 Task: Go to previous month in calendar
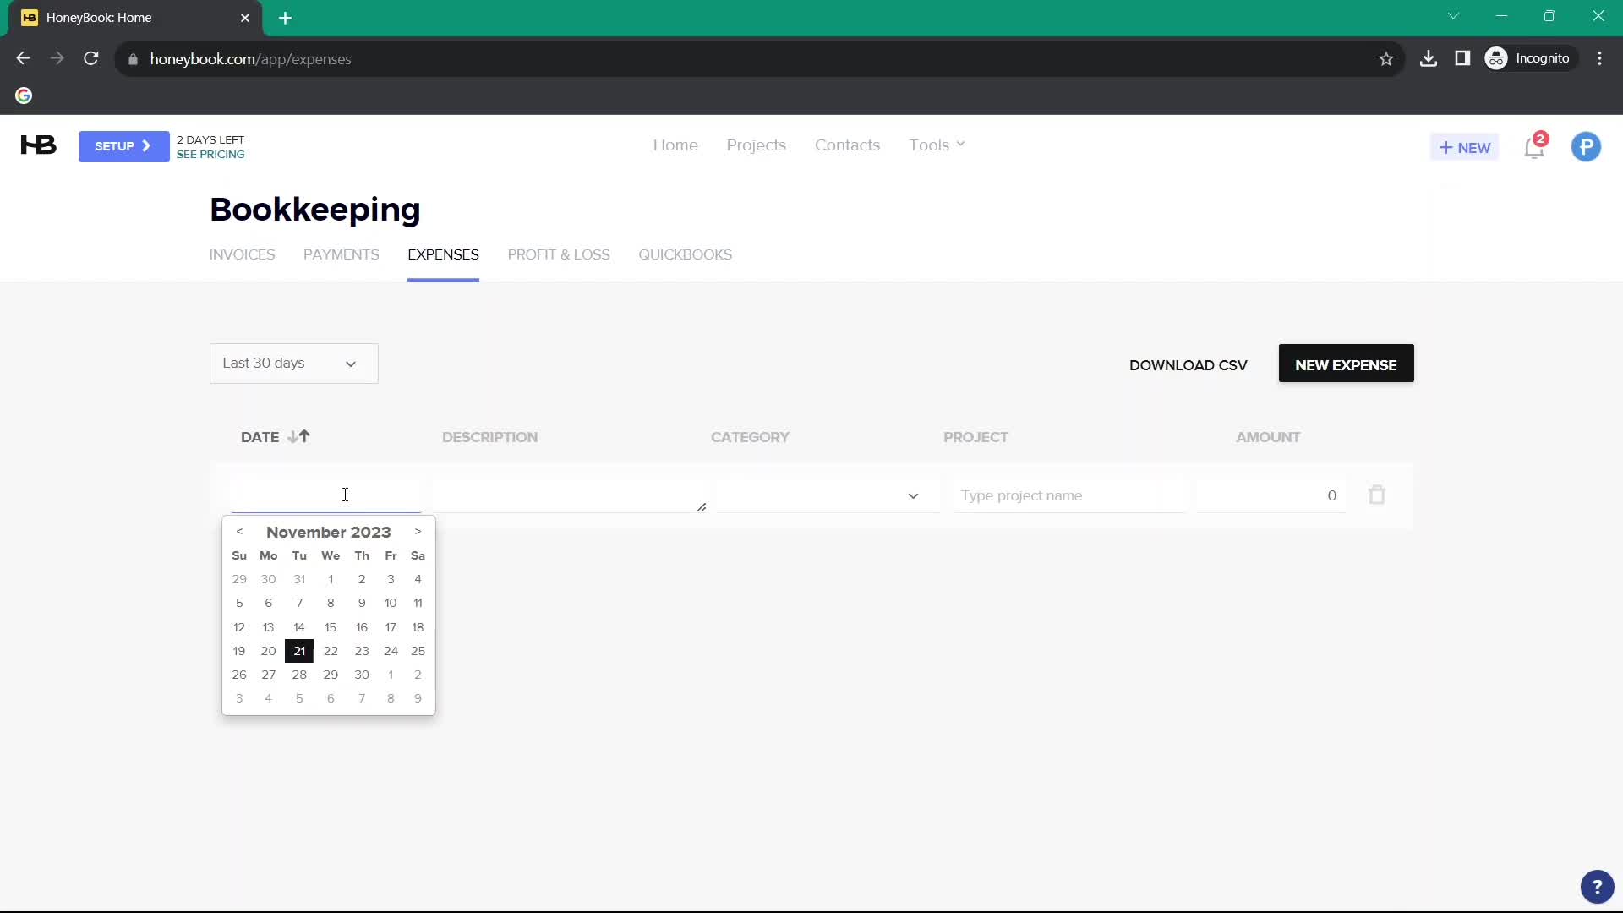click(x=239, y=532)
